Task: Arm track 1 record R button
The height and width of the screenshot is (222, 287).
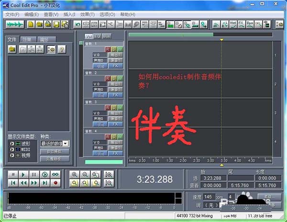Action: click(x=108, y=49)
